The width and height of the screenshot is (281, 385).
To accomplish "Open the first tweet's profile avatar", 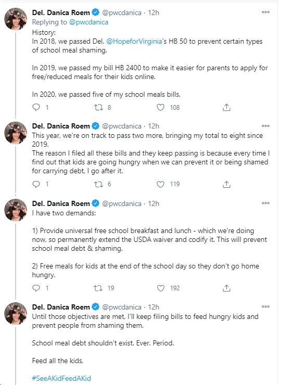I will [16, 19].
